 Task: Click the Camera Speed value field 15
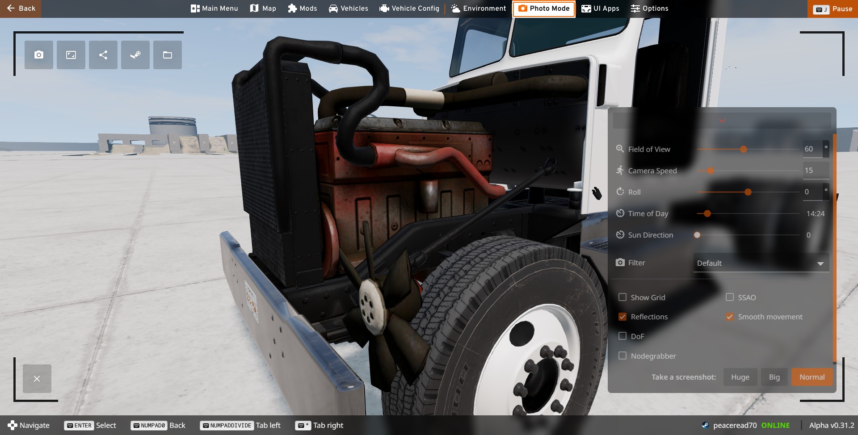[816, 170]
